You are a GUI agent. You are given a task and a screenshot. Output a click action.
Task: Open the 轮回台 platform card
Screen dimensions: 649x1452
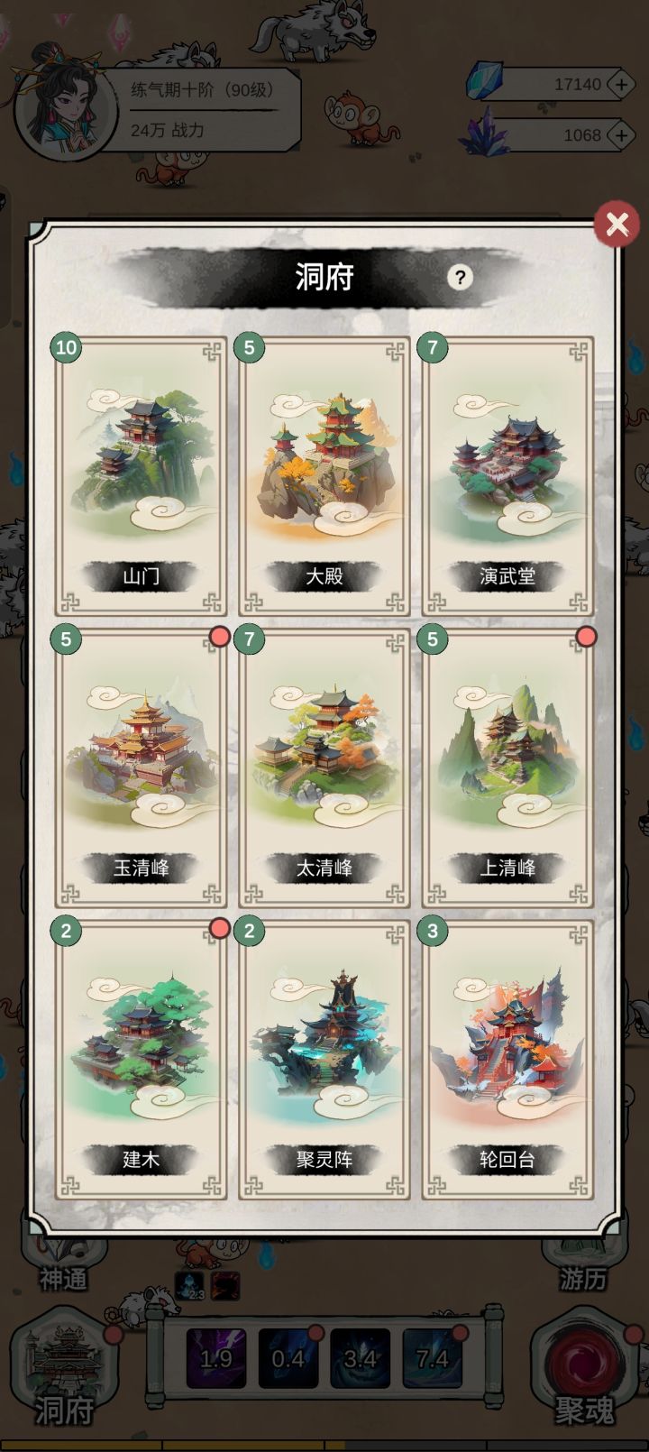(507, 1060)
